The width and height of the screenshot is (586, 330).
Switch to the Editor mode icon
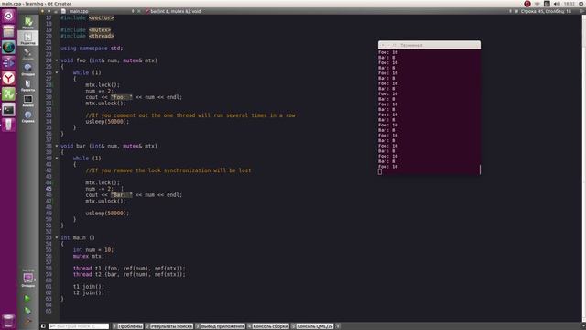(x=28, y=38)
